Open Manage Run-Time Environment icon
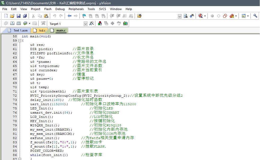Screen dimensions: 260x160 [x=113, y=23]
